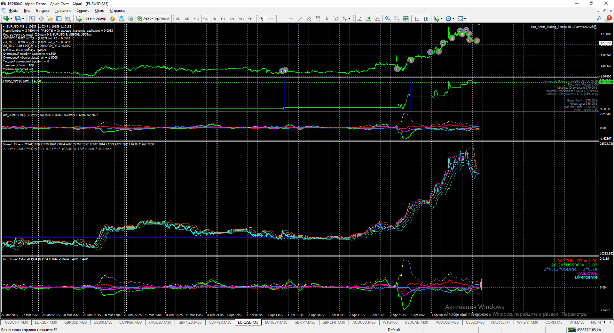Open MetaEditor yellow book icon
Image resolution: width=614 pixels, height=333 pixels.
(x=113, y=19)
